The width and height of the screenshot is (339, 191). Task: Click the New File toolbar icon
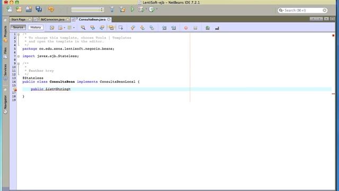pos(10,10)
